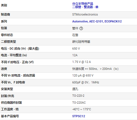Click the 基本产品编号 row label
The image size is (137, 120).
point(10,116)
